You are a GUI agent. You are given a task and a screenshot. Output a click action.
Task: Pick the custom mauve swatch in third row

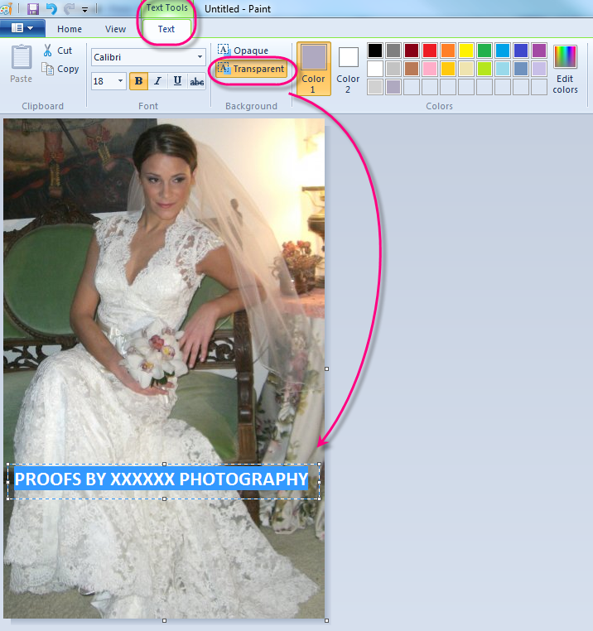pos(393,87)
